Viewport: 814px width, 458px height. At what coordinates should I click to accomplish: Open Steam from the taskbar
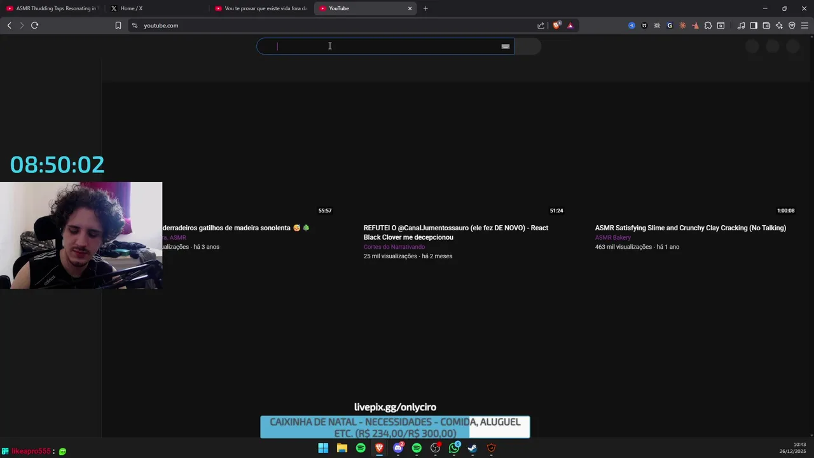click(x=473, y=448)
